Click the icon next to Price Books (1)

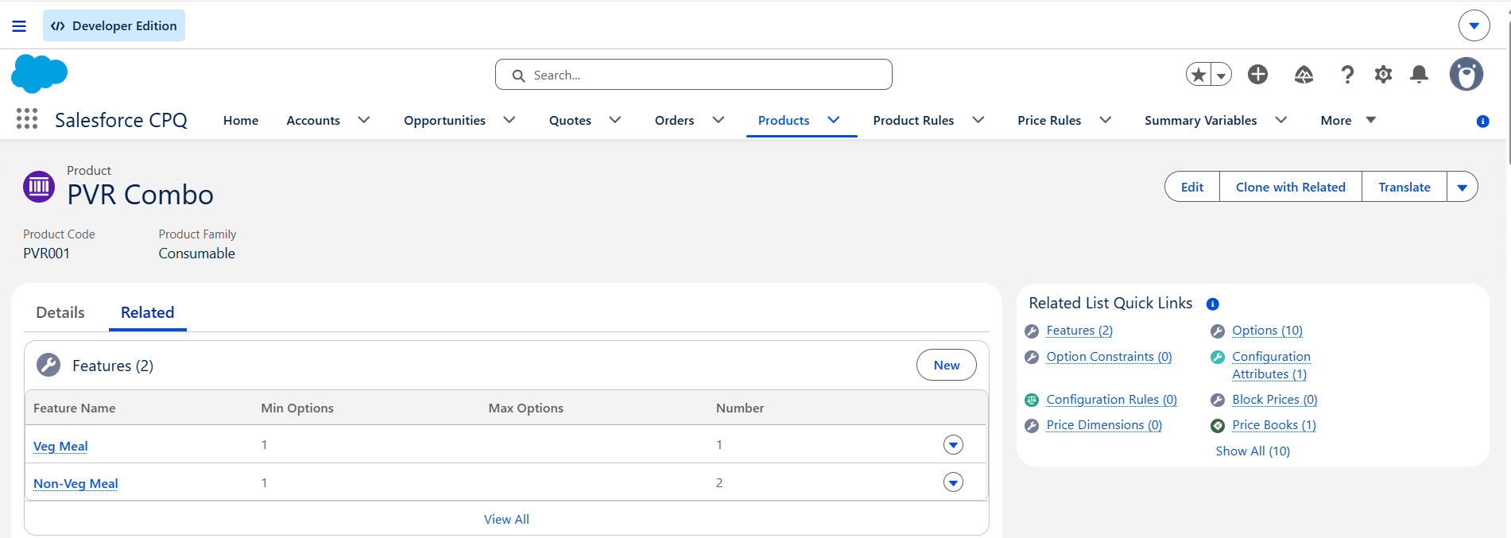click(x=1218, y=426)
